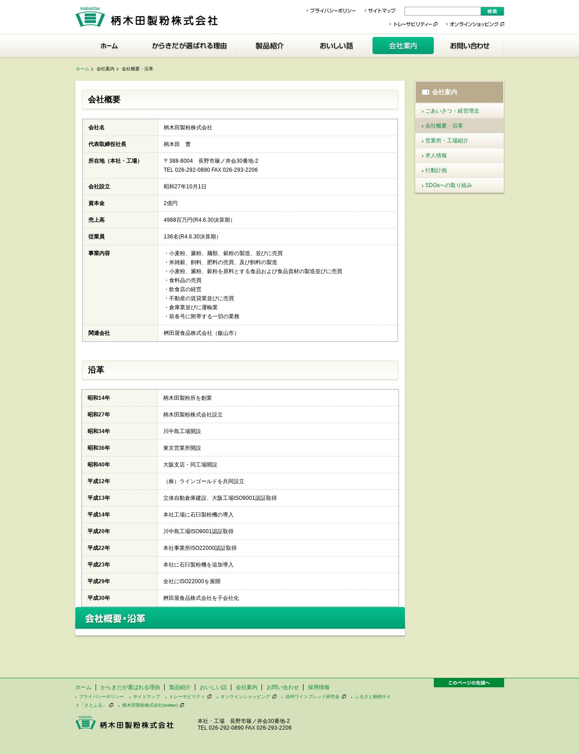This screenshot has height=754, width=579.
Task: Open 会社概要・沿革 in the sidebar
Action: pyautogui.click(x=460, y=126)
